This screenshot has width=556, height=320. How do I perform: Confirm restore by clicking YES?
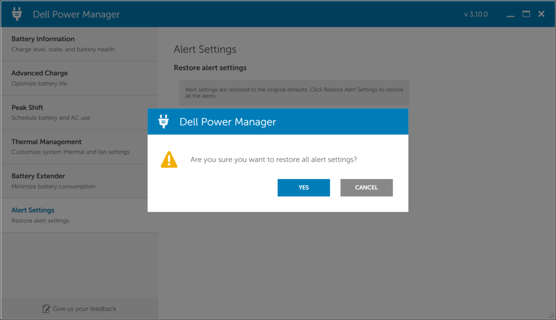pyautogui.click(x=303, y=187)
